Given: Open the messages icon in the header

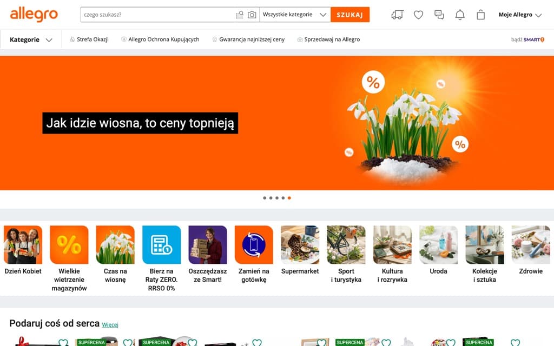Looking at the screenshot, I should [439, 15].
